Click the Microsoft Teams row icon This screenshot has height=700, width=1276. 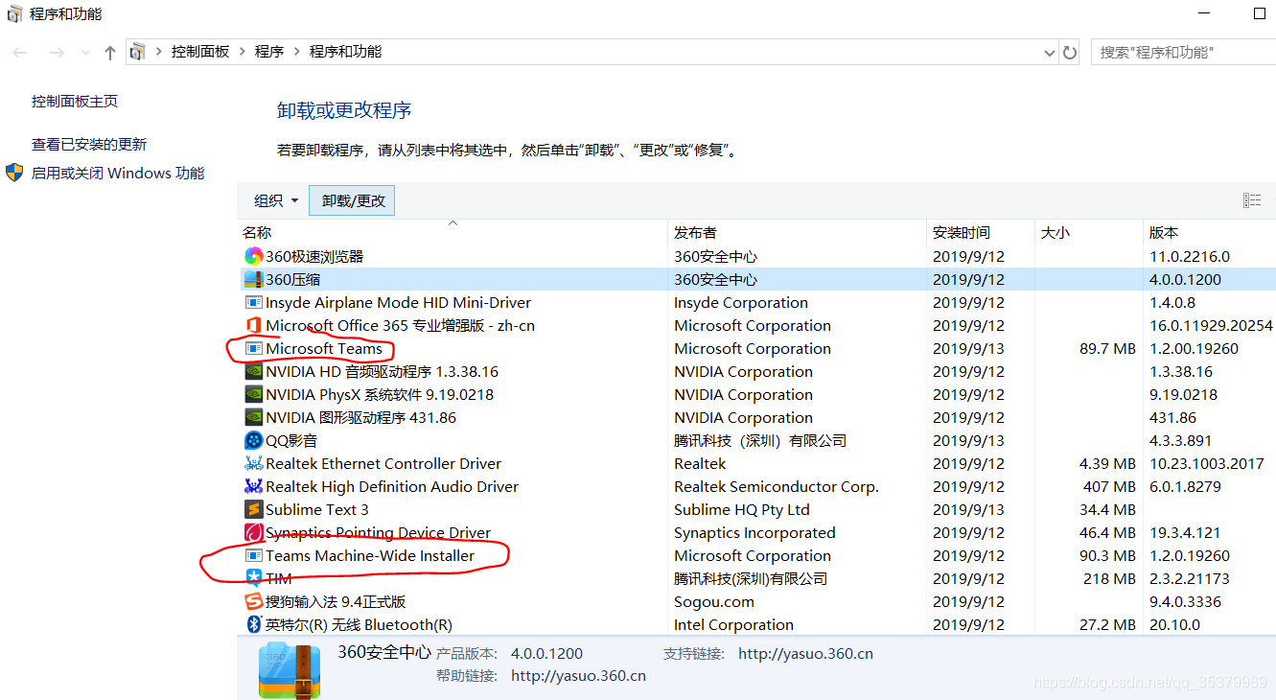[x=253, y=348]
